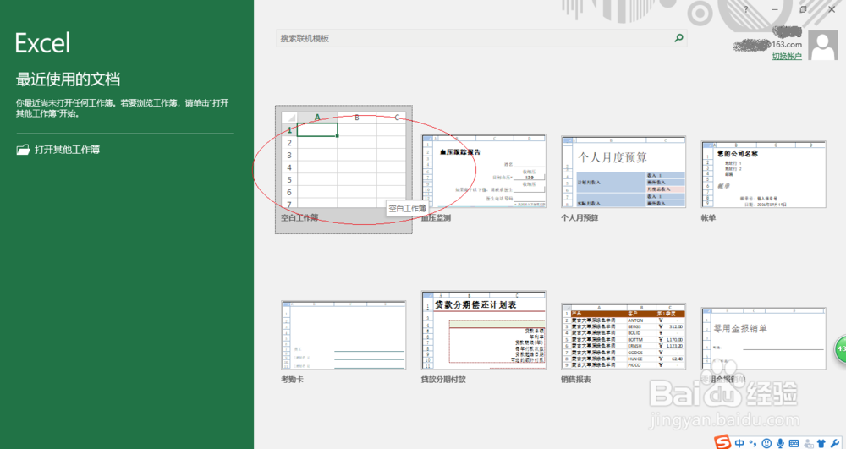Click the orange Sogou S logo
The image size is (846, 449).
[723, 442]
